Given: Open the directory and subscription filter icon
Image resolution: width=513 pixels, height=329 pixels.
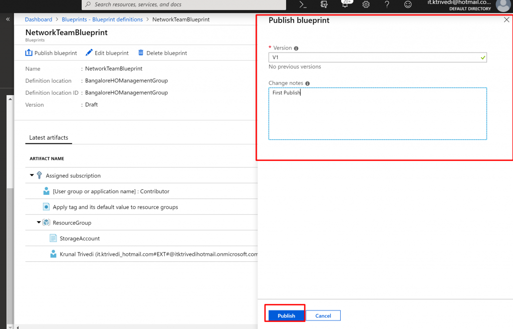Looking at the screenshot, I should click(x=324, y=5).
